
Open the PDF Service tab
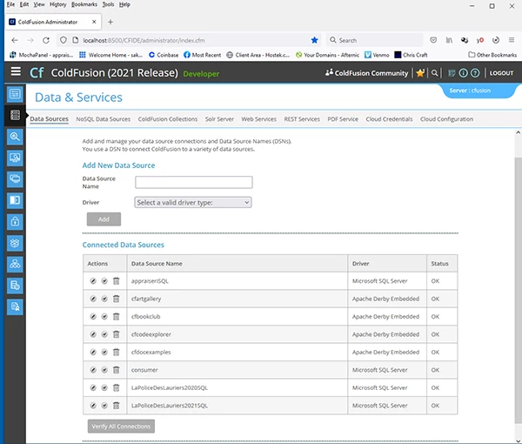click(x=343, y=119)
